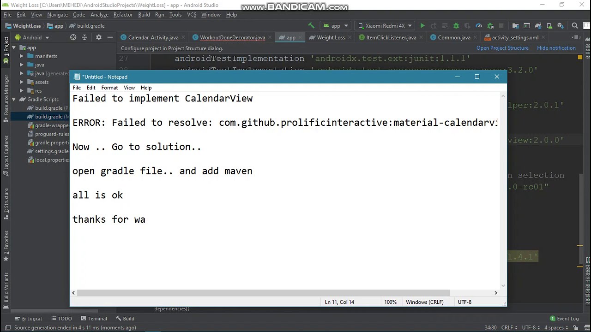Open Notepad Format menu
This screenshot has width=591, height=332.
click(x=109, y=88)
